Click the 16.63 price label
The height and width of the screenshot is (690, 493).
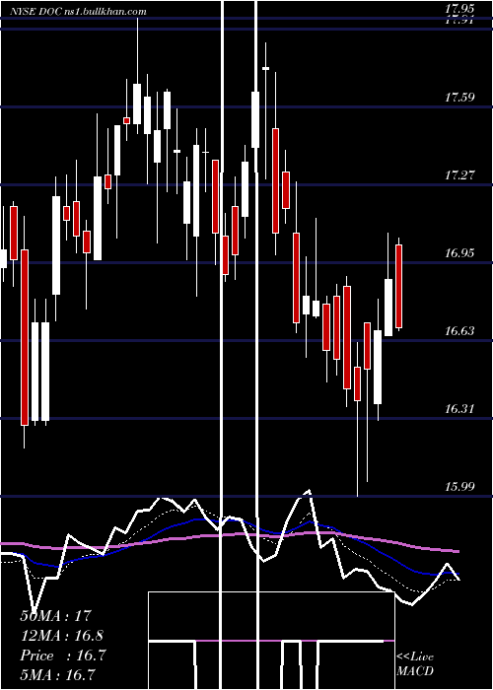[x=459, y=331]
